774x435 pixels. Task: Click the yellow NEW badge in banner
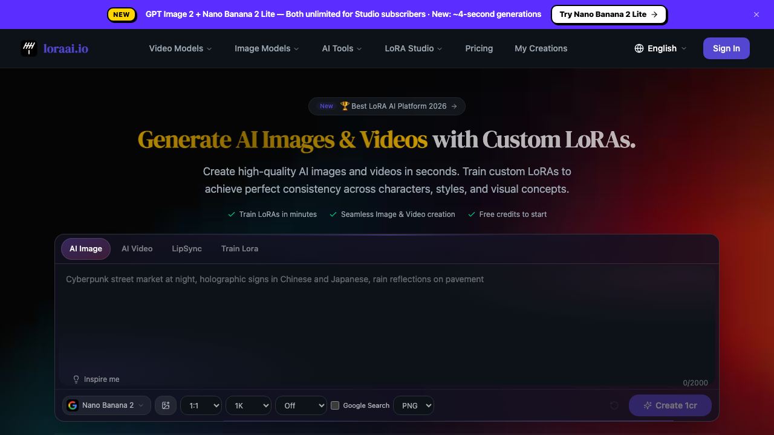(x=122, y=14)
